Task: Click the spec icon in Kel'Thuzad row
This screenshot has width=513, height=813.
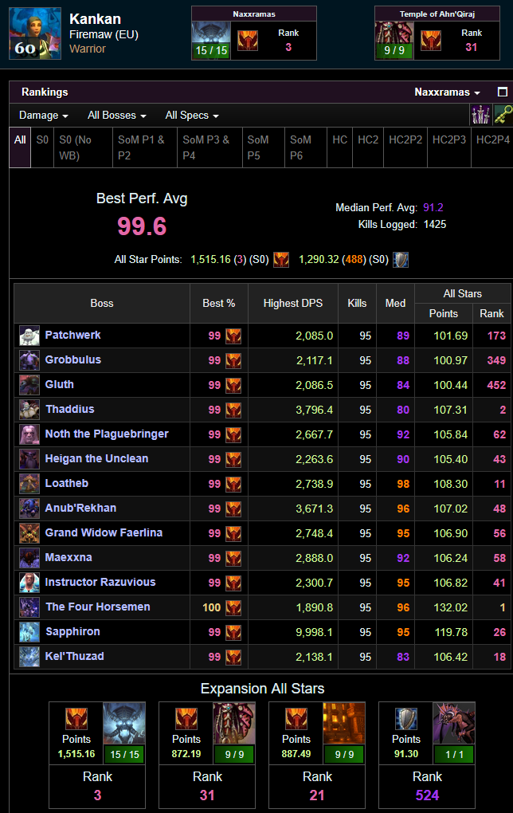Action: [233, 657]
